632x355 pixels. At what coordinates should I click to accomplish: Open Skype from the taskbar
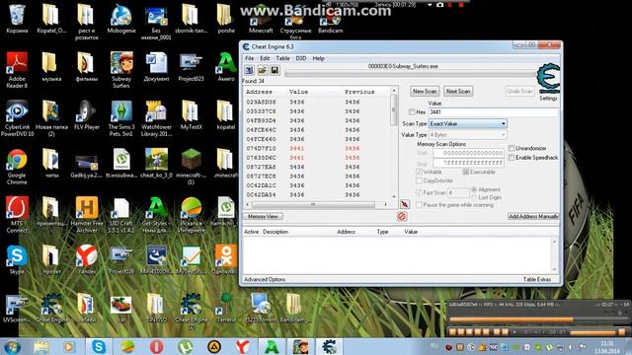coord(99,346)
